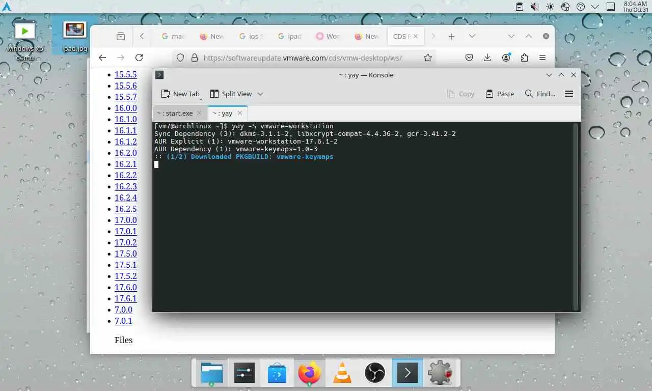
Task: Launch Discover software center from dock
Action: 277,373
